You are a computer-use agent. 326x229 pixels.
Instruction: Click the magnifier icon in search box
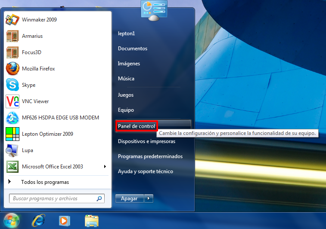[x=99, y=198]
